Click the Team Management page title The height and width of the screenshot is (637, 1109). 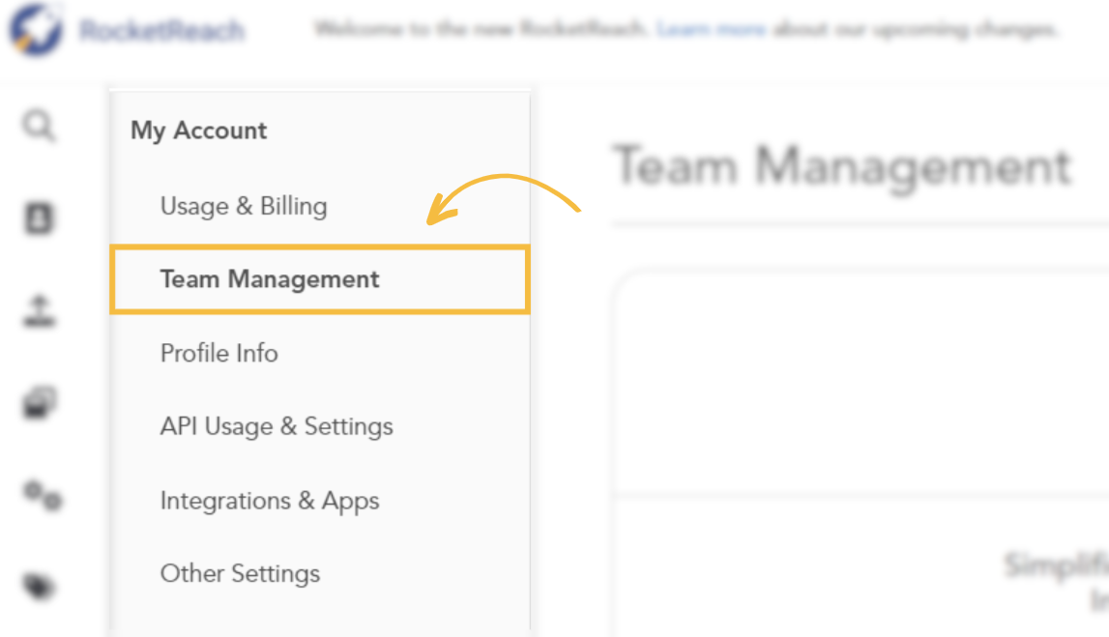[843, 167]
